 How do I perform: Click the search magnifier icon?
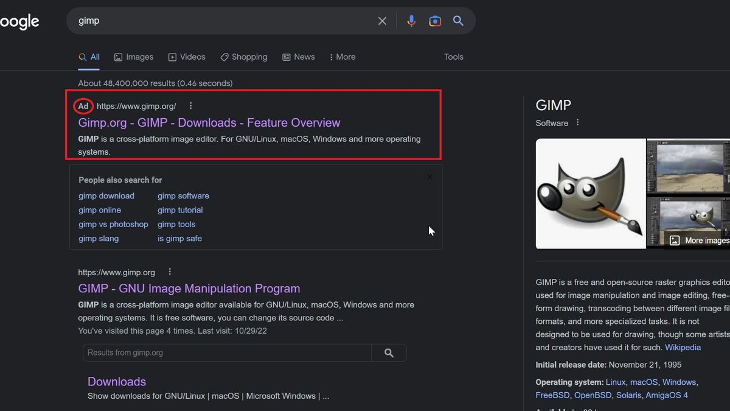click(458, 20)
